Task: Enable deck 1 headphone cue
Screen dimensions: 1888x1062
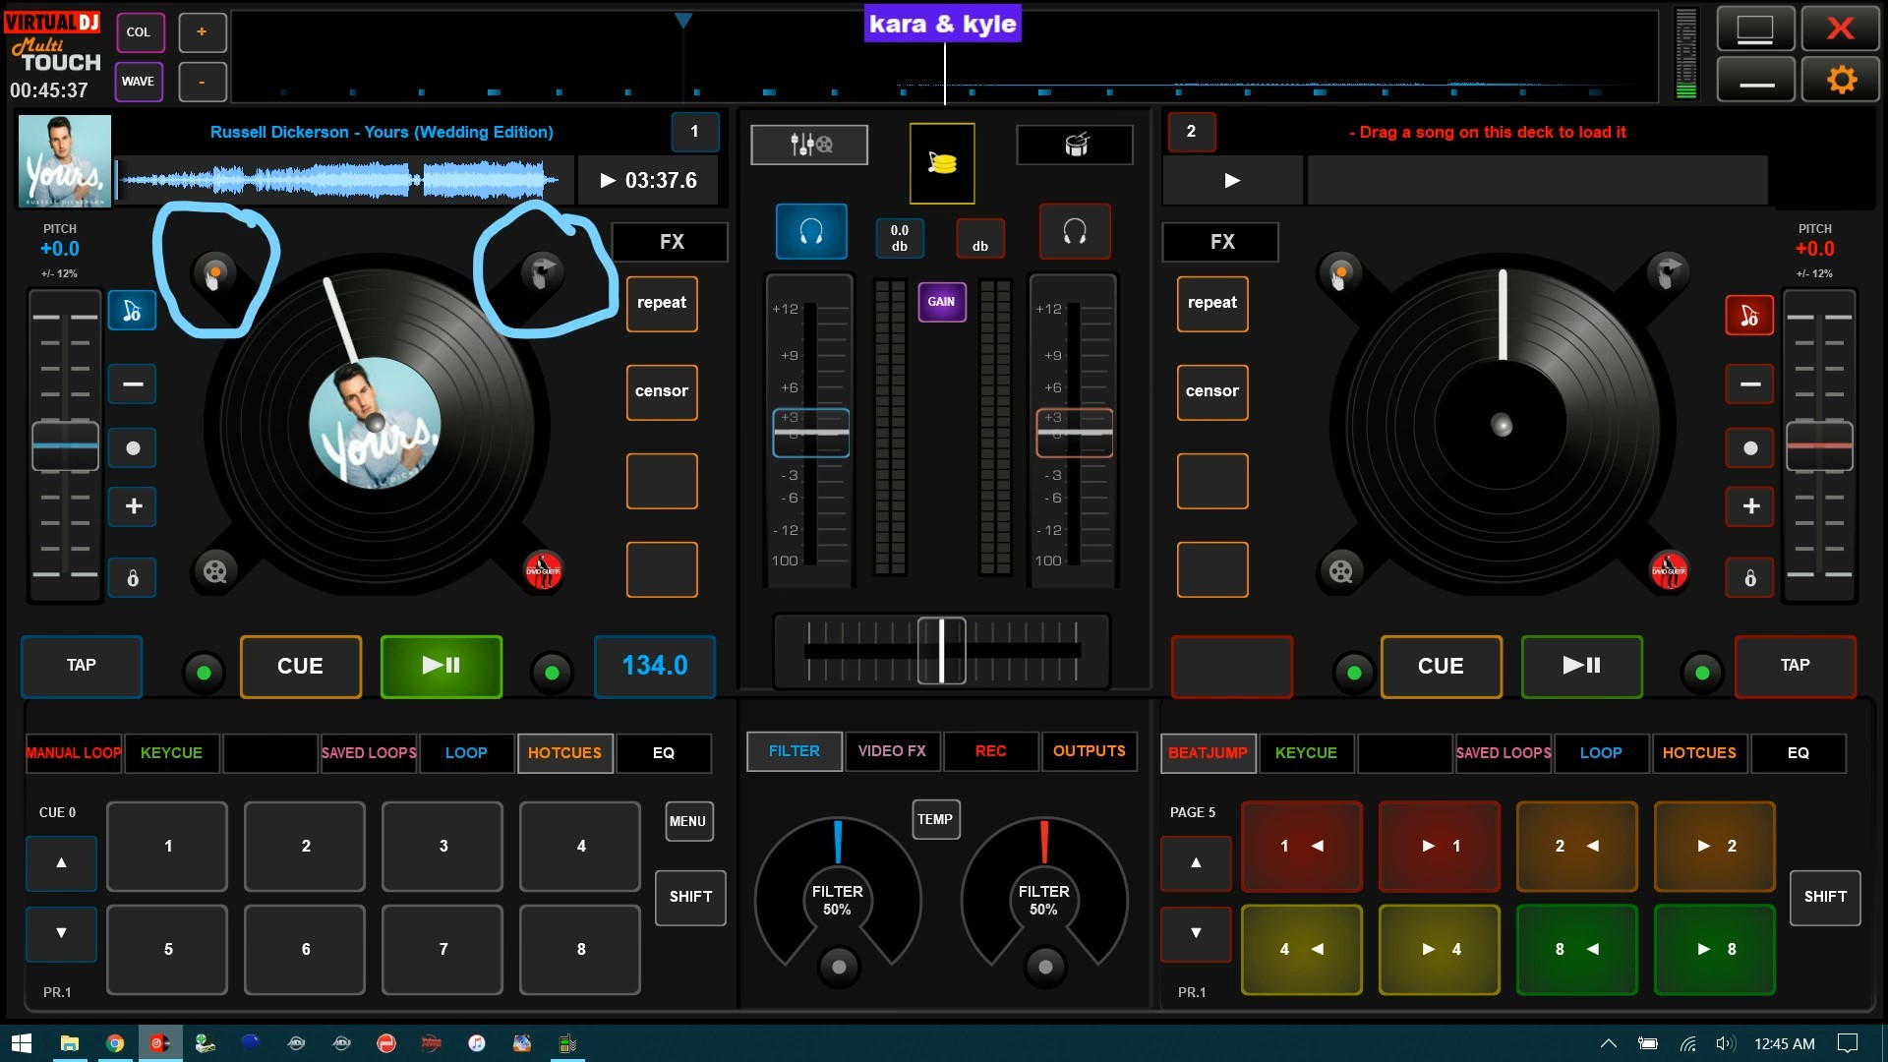Action: point(811,232)
